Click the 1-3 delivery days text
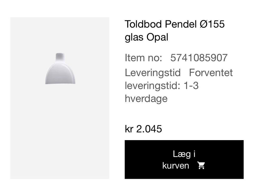Screen dimensions: 254x191 pyautogui.click(x=191, y=86)
